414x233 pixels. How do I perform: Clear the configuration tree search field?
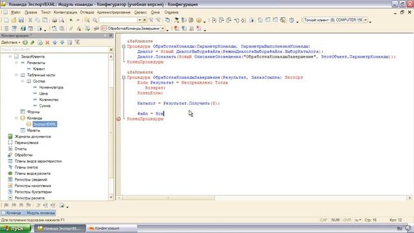click(x=111, y=49)
